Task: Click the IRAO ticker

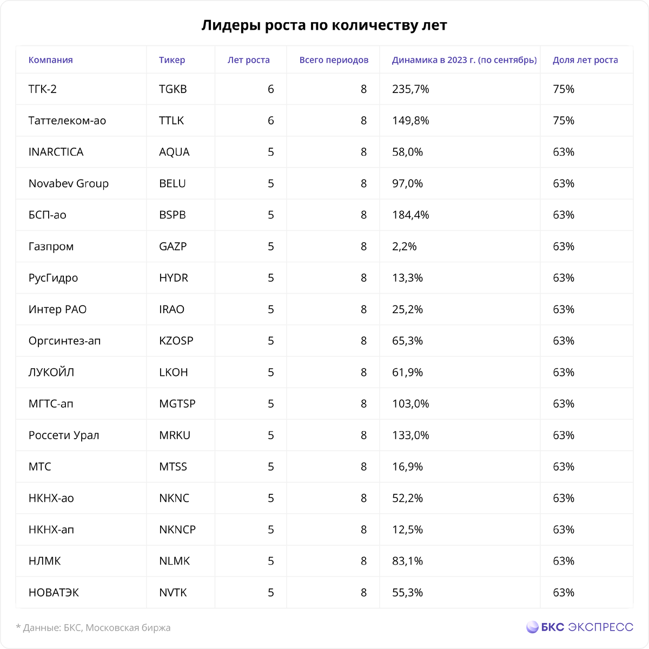Action: [172, 309]
